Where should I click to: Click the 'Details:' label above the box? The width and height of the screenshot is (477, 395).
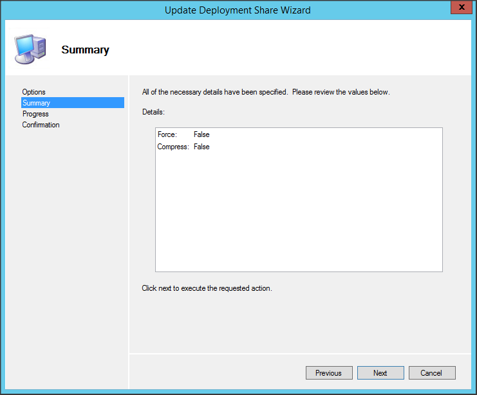(153, 112)
